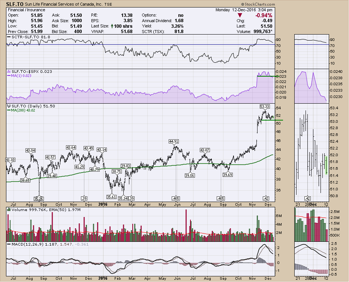Click the 44.91 peak price annotation
The image size is (349, 282).
coord(174,141)
